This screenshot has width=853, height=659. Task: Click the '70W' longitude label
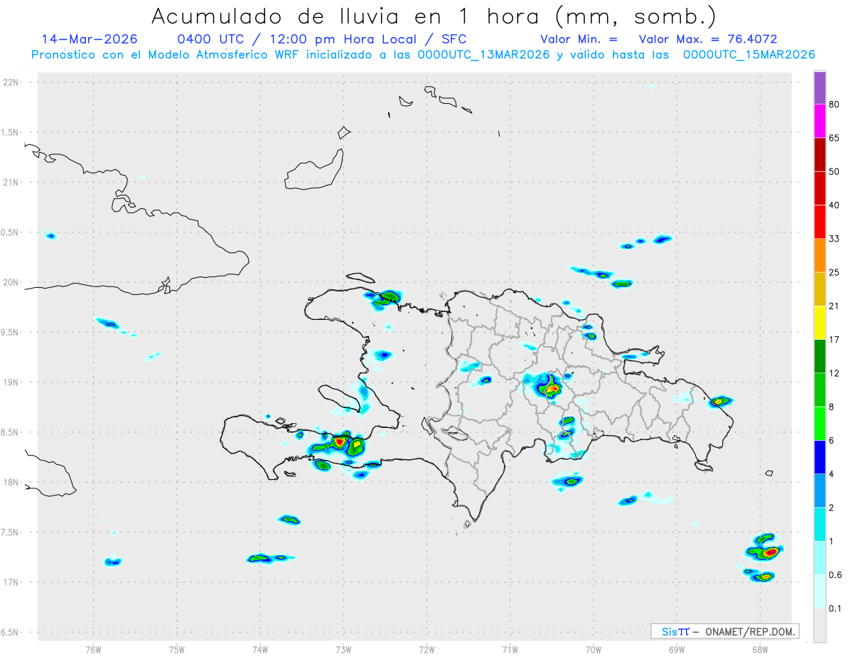594,650
